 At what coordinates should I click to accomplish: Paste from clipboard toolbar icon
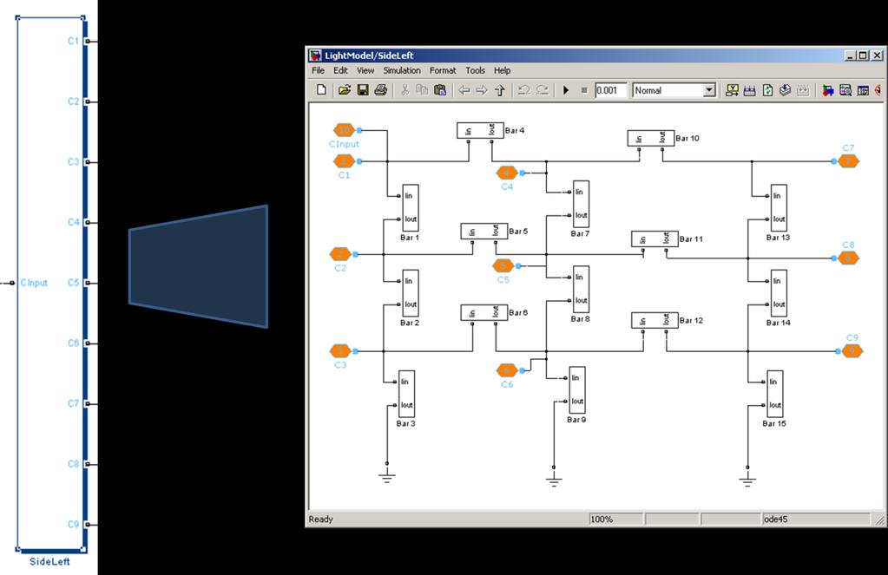(x=440, y=90)
